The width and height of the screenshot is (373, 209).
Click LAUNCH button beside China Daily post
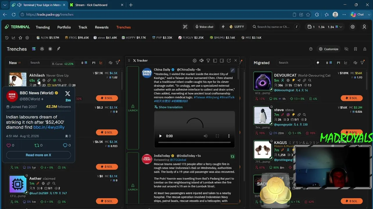133,108
